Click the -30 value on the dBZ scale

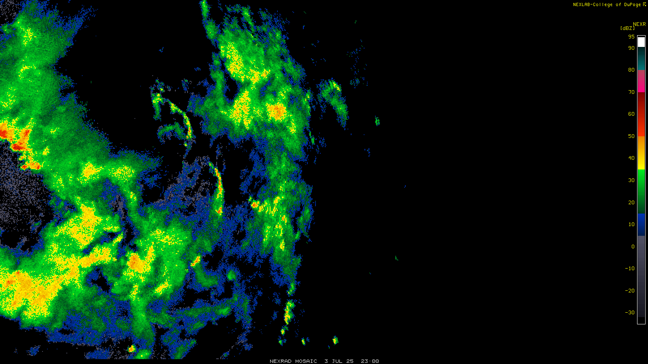[630, 313]
